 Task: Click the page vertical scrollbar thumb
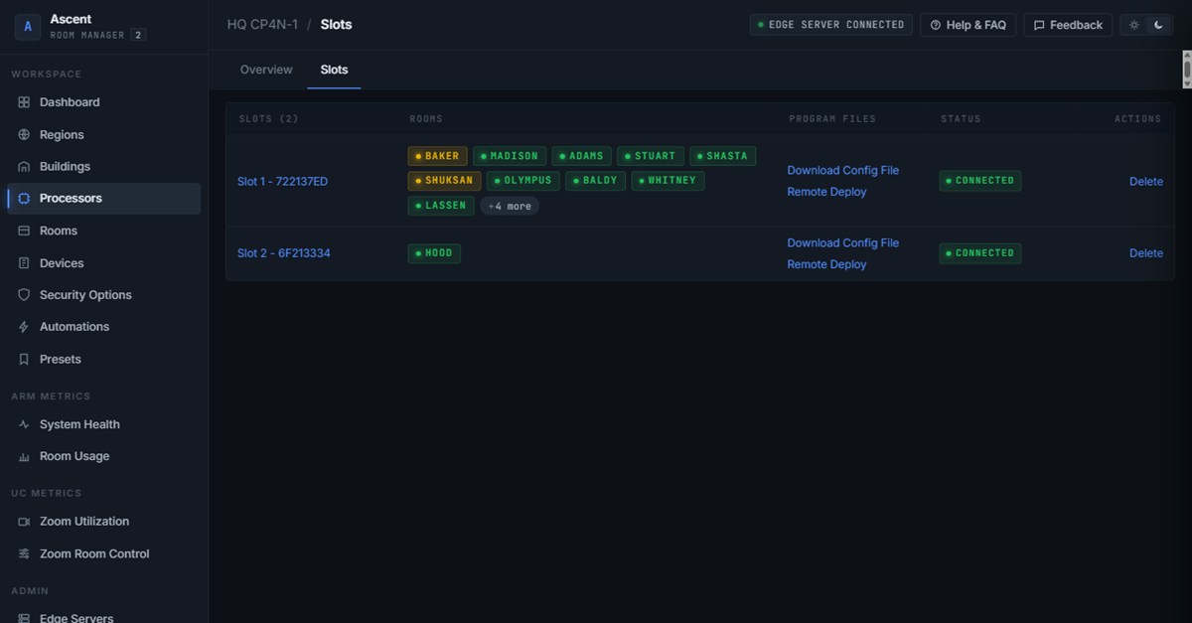[1187, 70]
